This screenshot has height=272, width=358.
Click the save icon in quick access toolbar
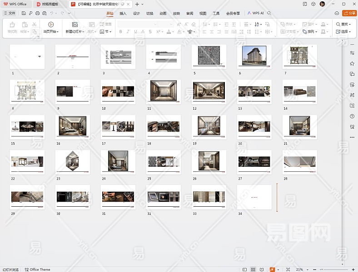(x=24, y=13)
